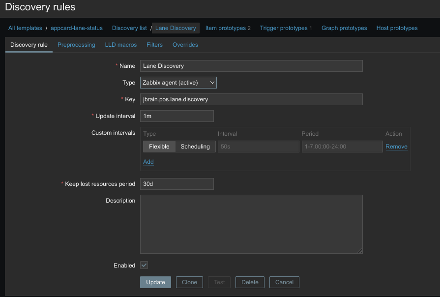The image size is (440, 297).
Task: Click the Update button
Action: (155, 282)
